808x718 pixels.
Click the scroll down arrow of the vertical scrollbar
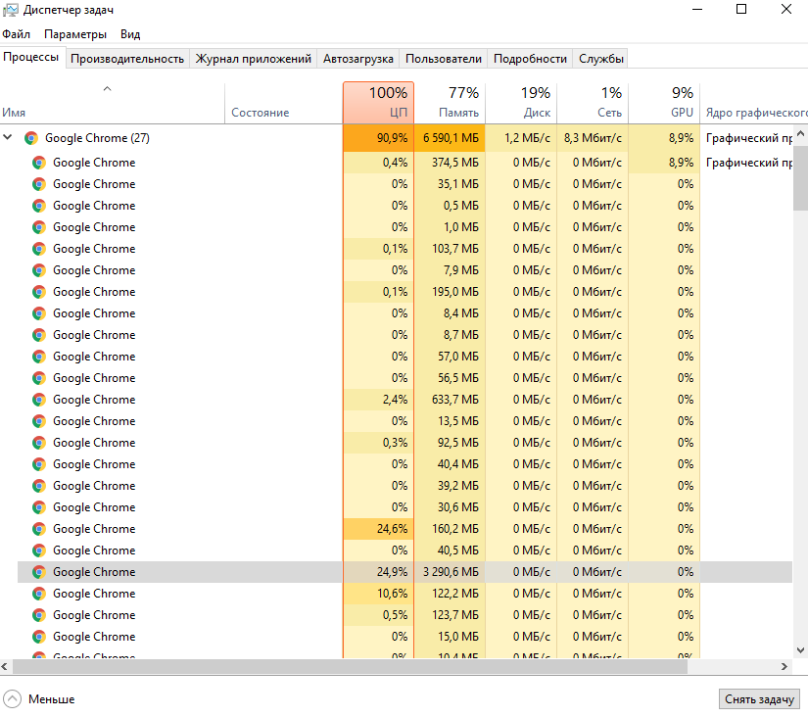point(800,650)
